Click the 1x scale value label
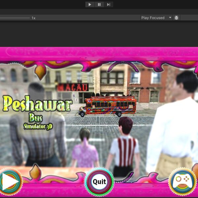 (34, 18)
